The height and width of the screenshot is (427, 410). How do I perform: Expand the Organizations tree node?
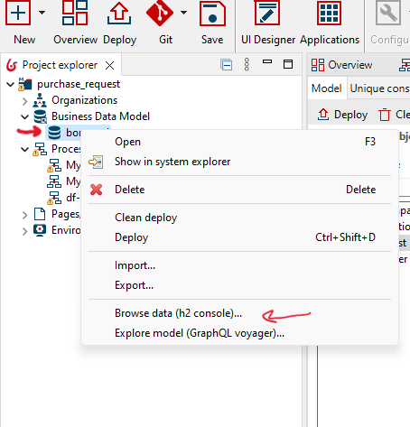click(x=24, y=101)
